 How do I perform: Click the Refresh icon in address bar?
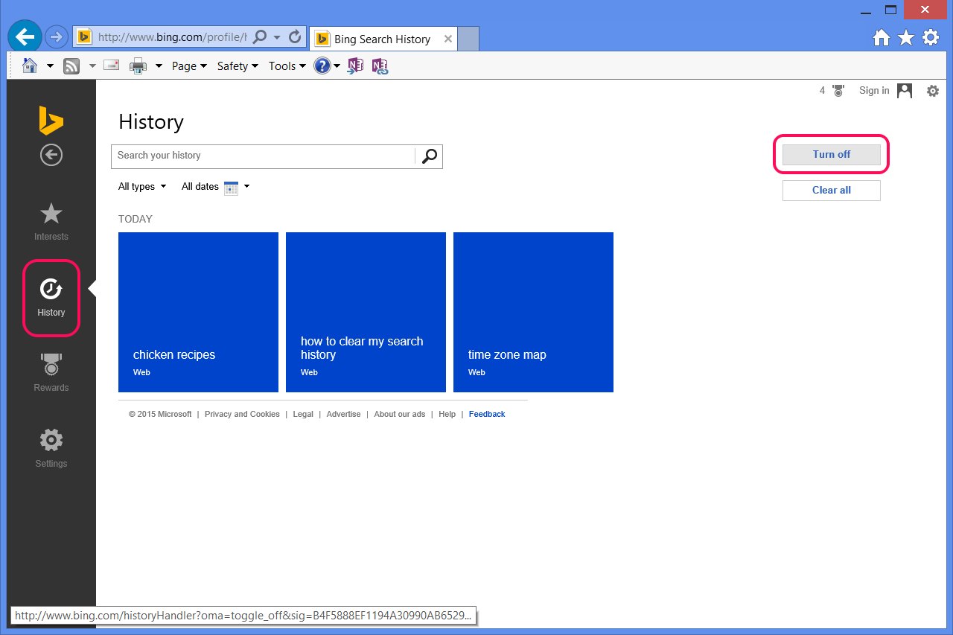[295, 36]
